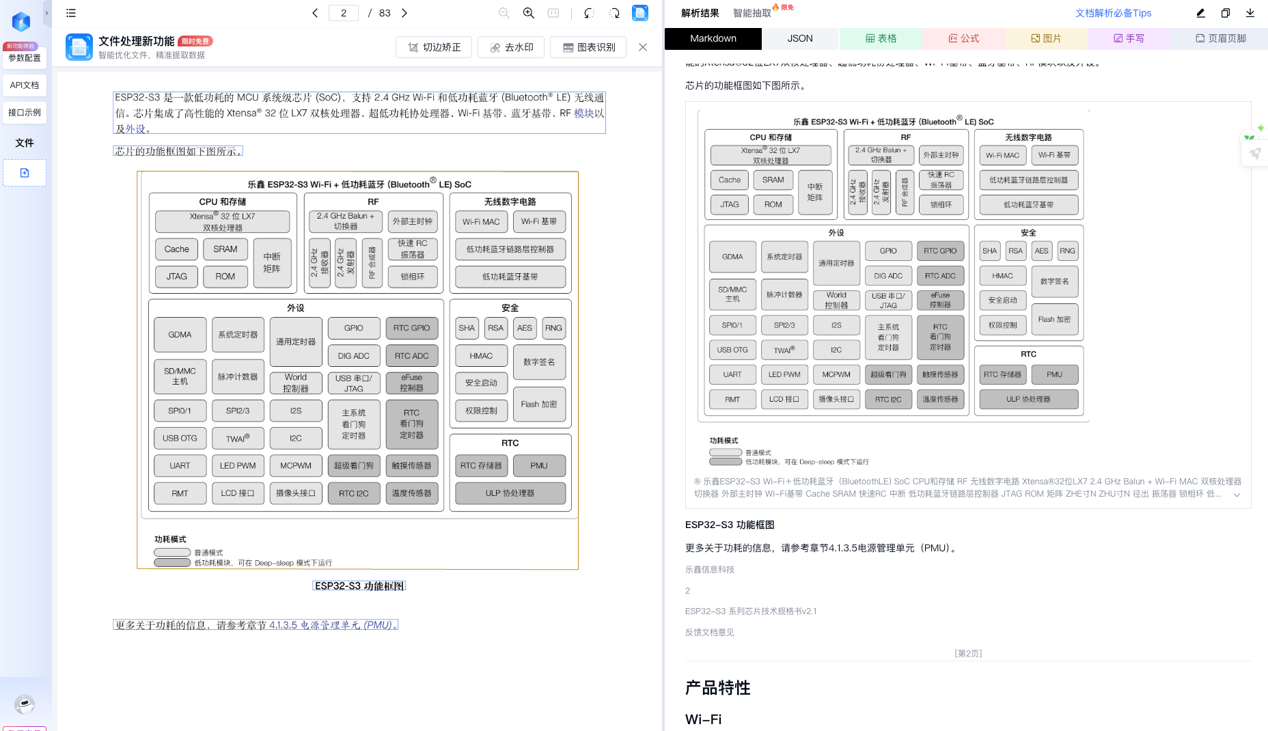Select the 图片 tab
The image size is (1268, 731).
(1046, 38)
